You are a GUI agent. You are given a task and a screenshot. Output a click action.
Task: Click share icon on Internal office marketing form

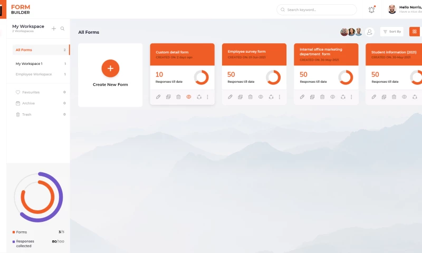coord(343,97)
